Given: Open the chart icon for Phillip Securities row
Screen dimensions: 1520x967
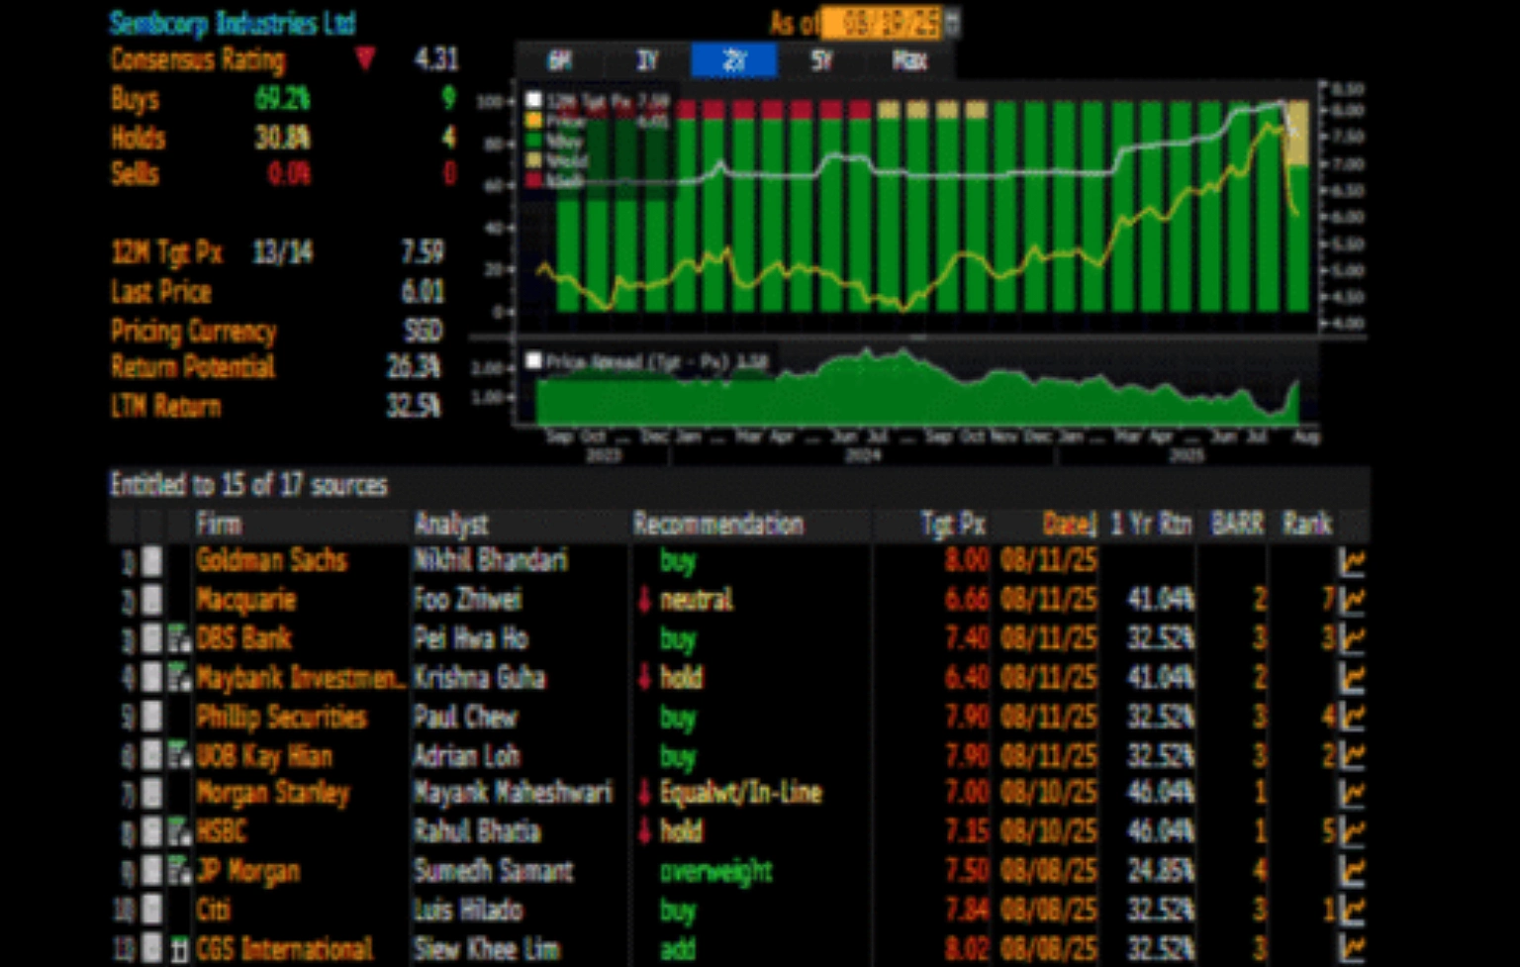Looking at the screenshot, I should (x=1352, y=717).
